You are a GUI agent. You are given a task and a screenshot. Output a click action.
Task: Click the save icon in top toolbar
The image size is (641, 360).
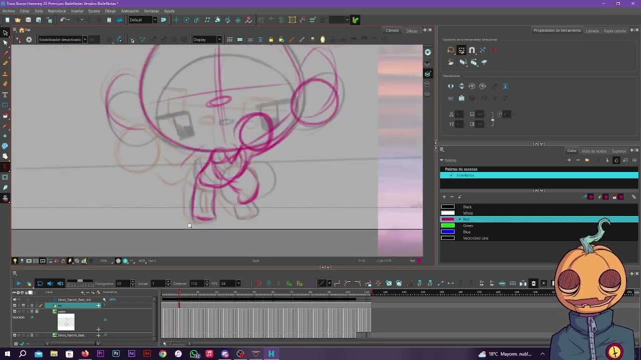28,20
